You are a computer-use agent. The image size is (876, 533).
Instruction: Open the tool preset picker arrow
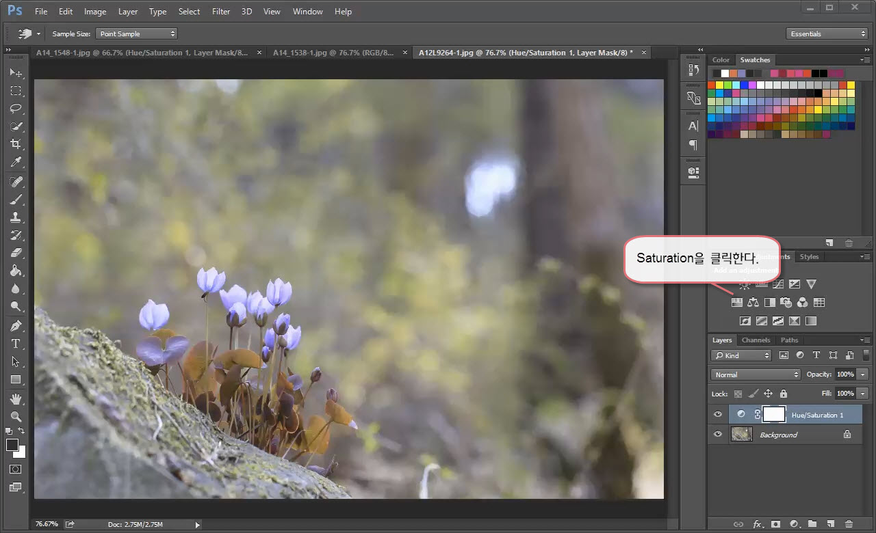[x=39, y=33]
